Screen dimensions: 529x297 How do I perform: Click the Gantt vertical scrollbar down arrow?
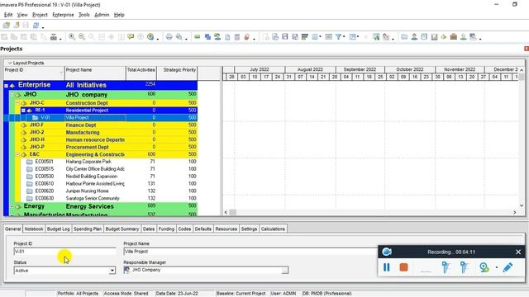(522, 205)
